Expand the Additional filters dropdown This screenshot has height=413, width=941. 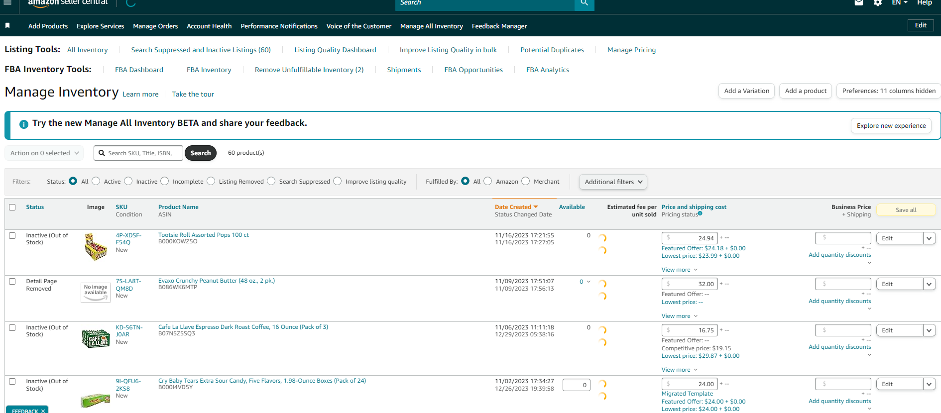click(x=613, y=182)
